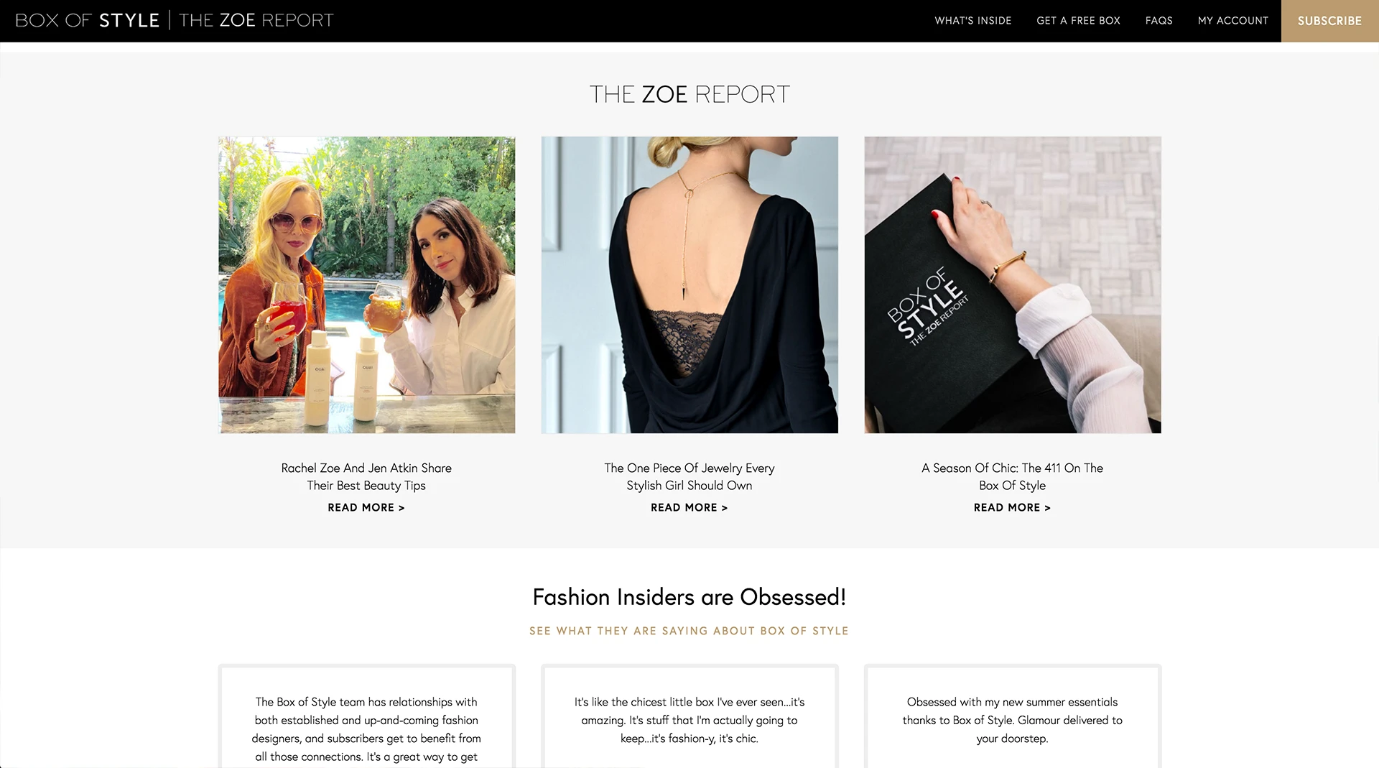Go to My Account
Screen dimensions: 1379x768
tap(1232, 21)
